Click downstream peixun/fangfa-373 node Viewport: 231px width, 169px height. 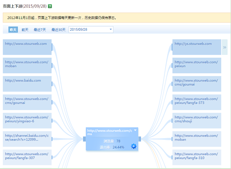[x=197, y=102]
